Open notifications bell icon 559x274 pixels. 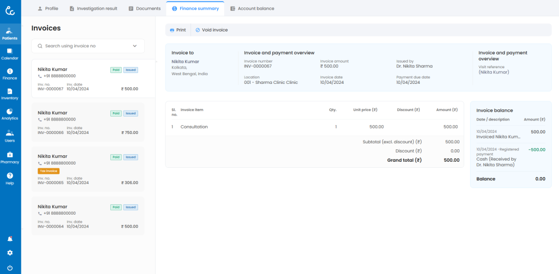pos(10,239)
